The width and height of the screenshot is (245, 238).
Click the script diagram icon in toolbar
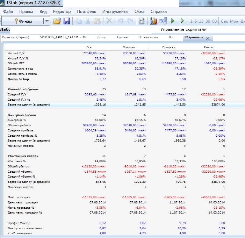(x=163, y=21)
